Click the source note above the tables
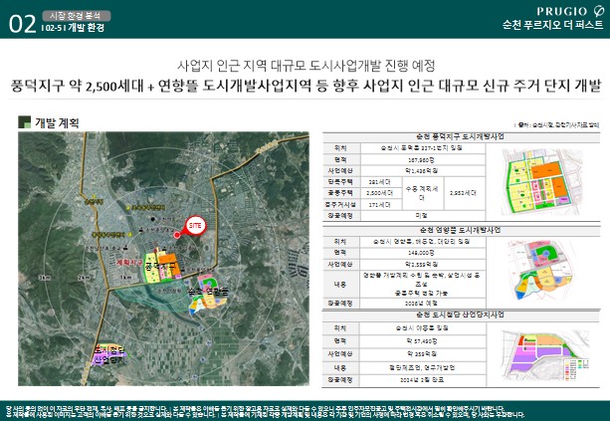 [557, 125]
